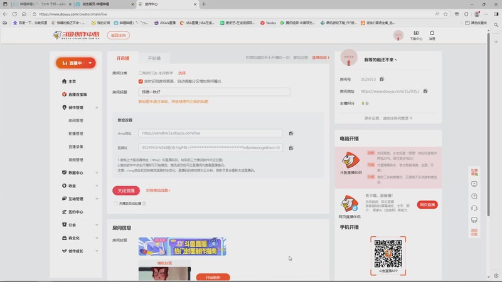Click the feedback message floating icon

point(474,220)
